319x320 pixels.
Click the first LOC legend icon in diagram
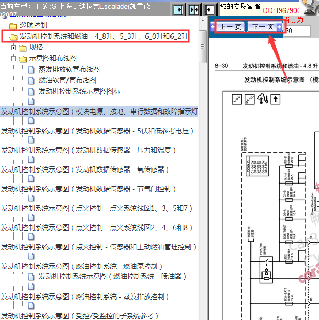point(237,99)
